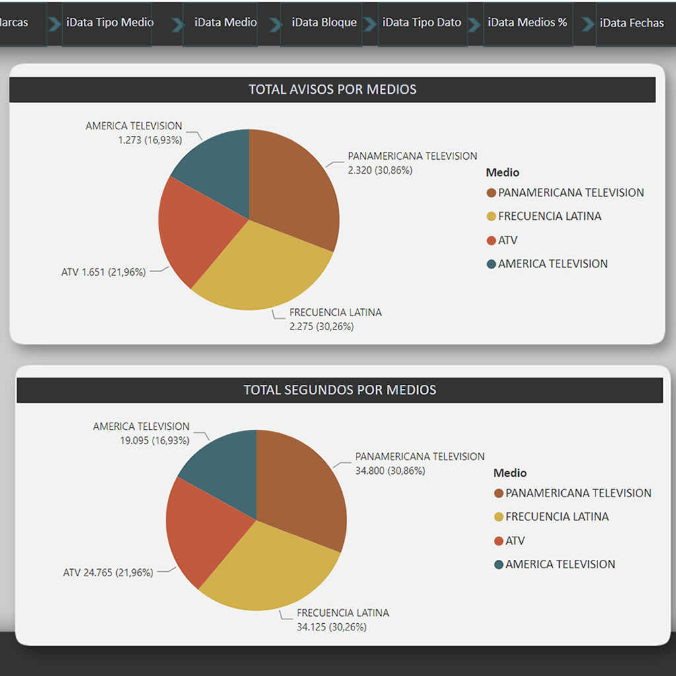The height and width of the screenshot is (676, 676).
Task: Select AMERICA TELEVISION legend label in Avisos chart
Action: tap(553, 264)
